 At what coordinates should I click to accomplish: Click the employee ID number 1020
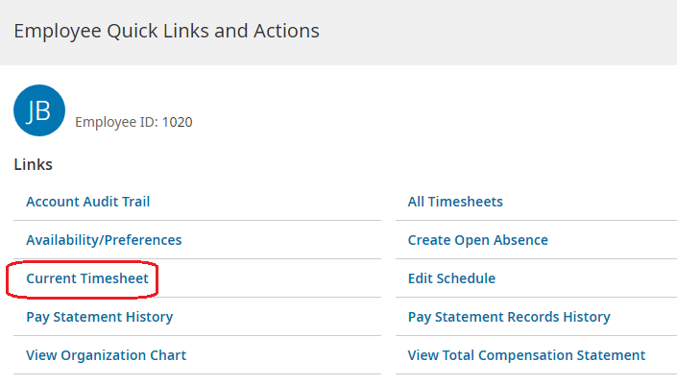pos(178,122)
